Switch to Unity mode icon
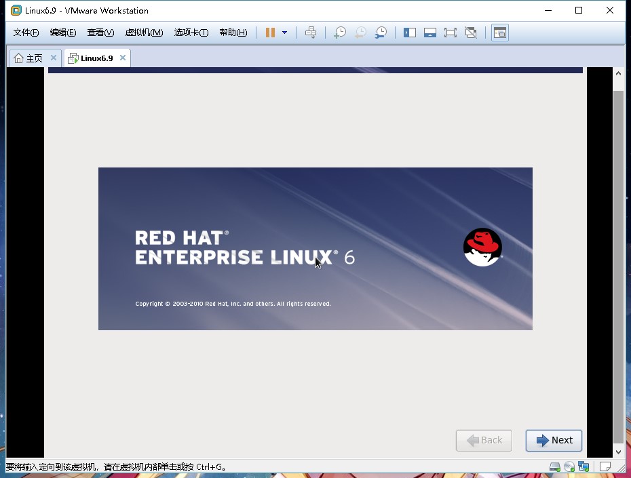631x478 pixels. pos(471,33)
